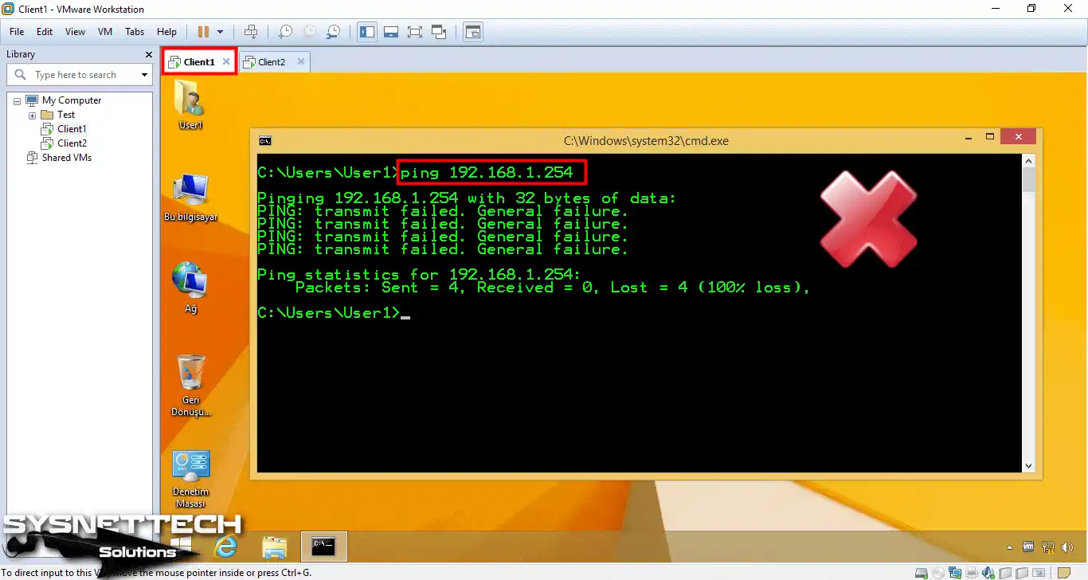Collapse the My Computer tree node
The image size is (1088, 580).
tap(16, 100)
